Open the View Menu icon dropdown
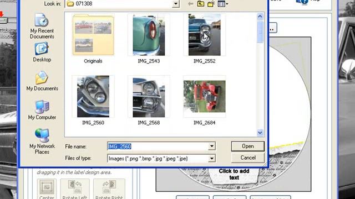The width and height of the screenshot is (355, 199). coord(223,4)
